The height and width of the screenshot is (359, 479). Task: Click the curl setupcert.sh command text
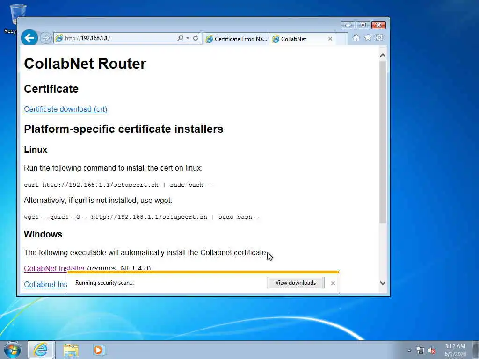117,185
